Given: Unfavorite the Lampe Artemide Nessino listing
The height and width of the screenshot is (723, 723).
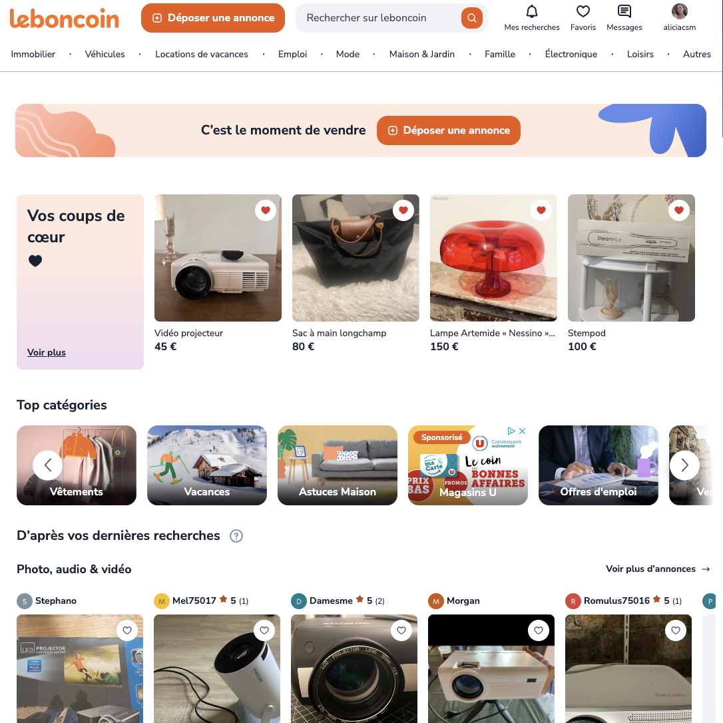Looking at the screenshot, I should (541, 210).
